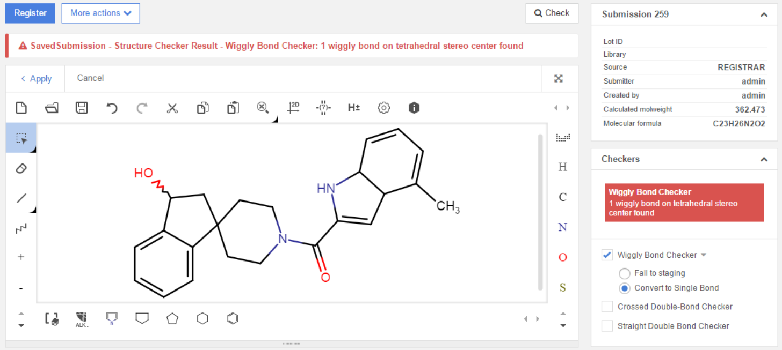Check the Crossed Double-Bond Checker option
This screenshot has width=782, height=350.
click(x=607, y=306)
